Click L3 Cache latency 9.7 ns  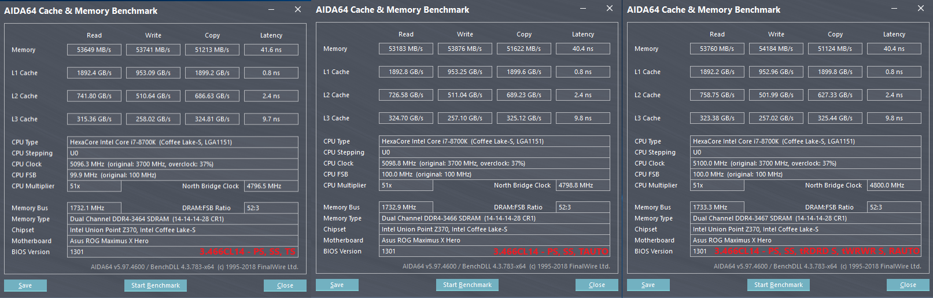(x=271, y=119)
